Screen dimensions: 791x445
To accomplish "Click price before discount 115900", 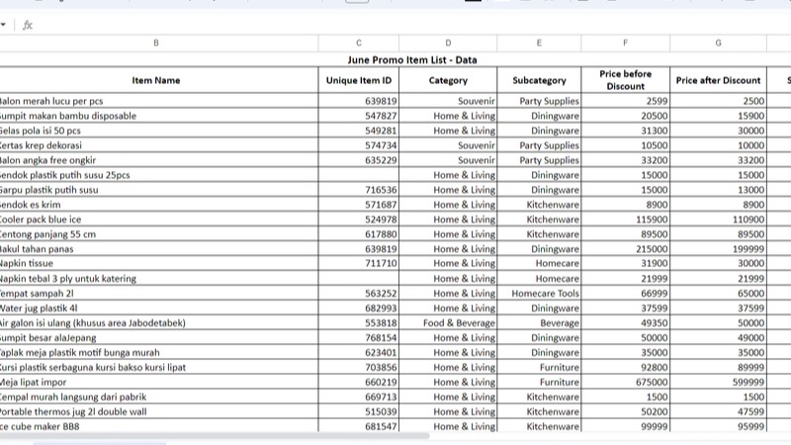I will point(626,220).
